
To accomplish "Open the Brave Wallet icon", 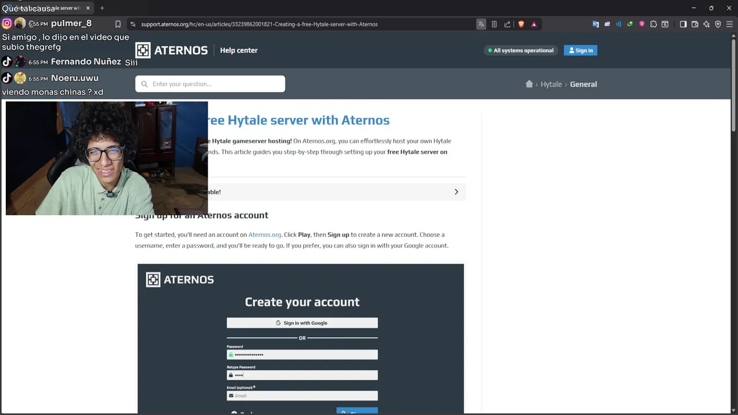I will (695, 24).
